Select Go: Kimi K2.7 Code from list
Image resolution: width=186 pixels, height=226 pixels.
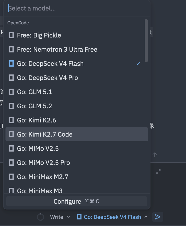[x=77, y=134]
